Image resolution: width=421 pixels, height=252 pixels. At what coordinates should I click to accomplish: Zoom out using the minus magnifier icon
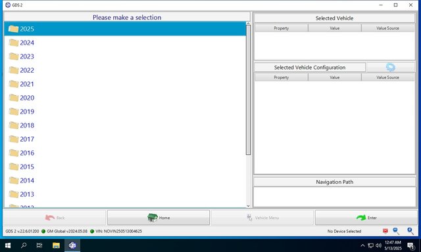pos(396,231)
